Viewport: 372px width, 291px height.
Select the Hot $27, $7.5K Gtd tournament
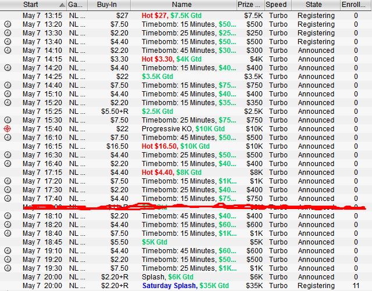tap(171, 16)
